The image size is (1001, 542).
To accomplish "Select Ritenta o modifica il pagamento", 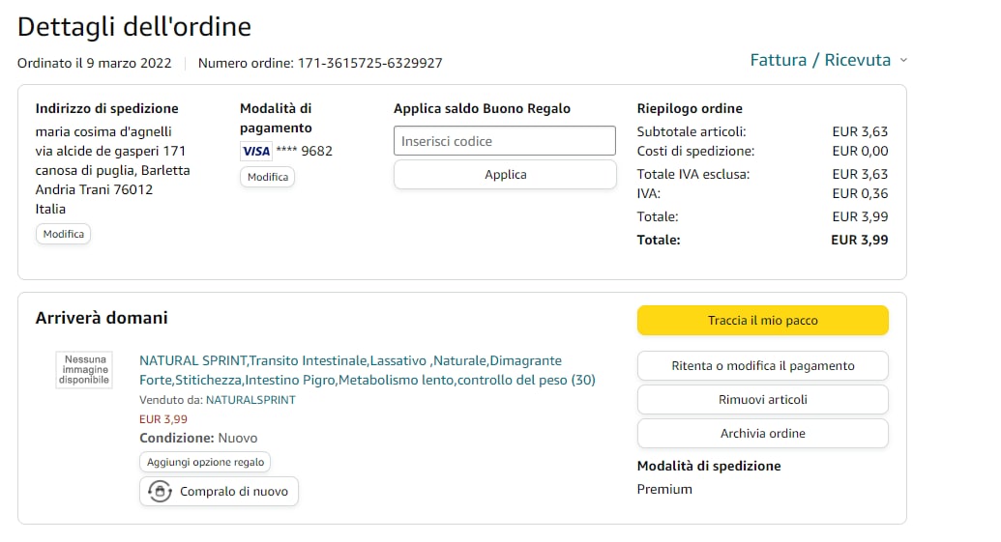I will [762, 366].
